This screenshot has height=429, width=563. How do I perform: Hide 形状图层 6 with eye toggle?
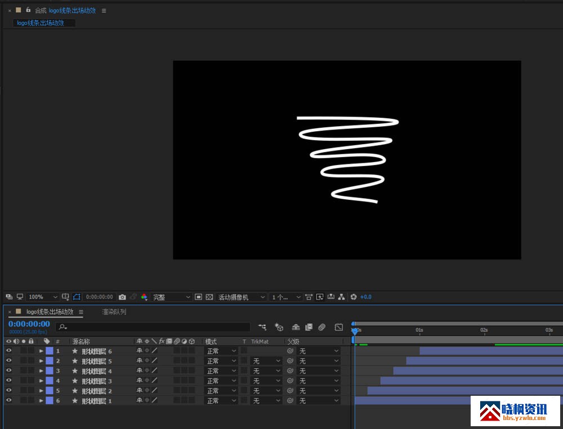8,351
